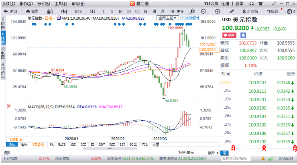Image resolution: width=297 pixels, height=165 pixels.
Task: Check the green signal strength bars icon
Action: [271, 158]
